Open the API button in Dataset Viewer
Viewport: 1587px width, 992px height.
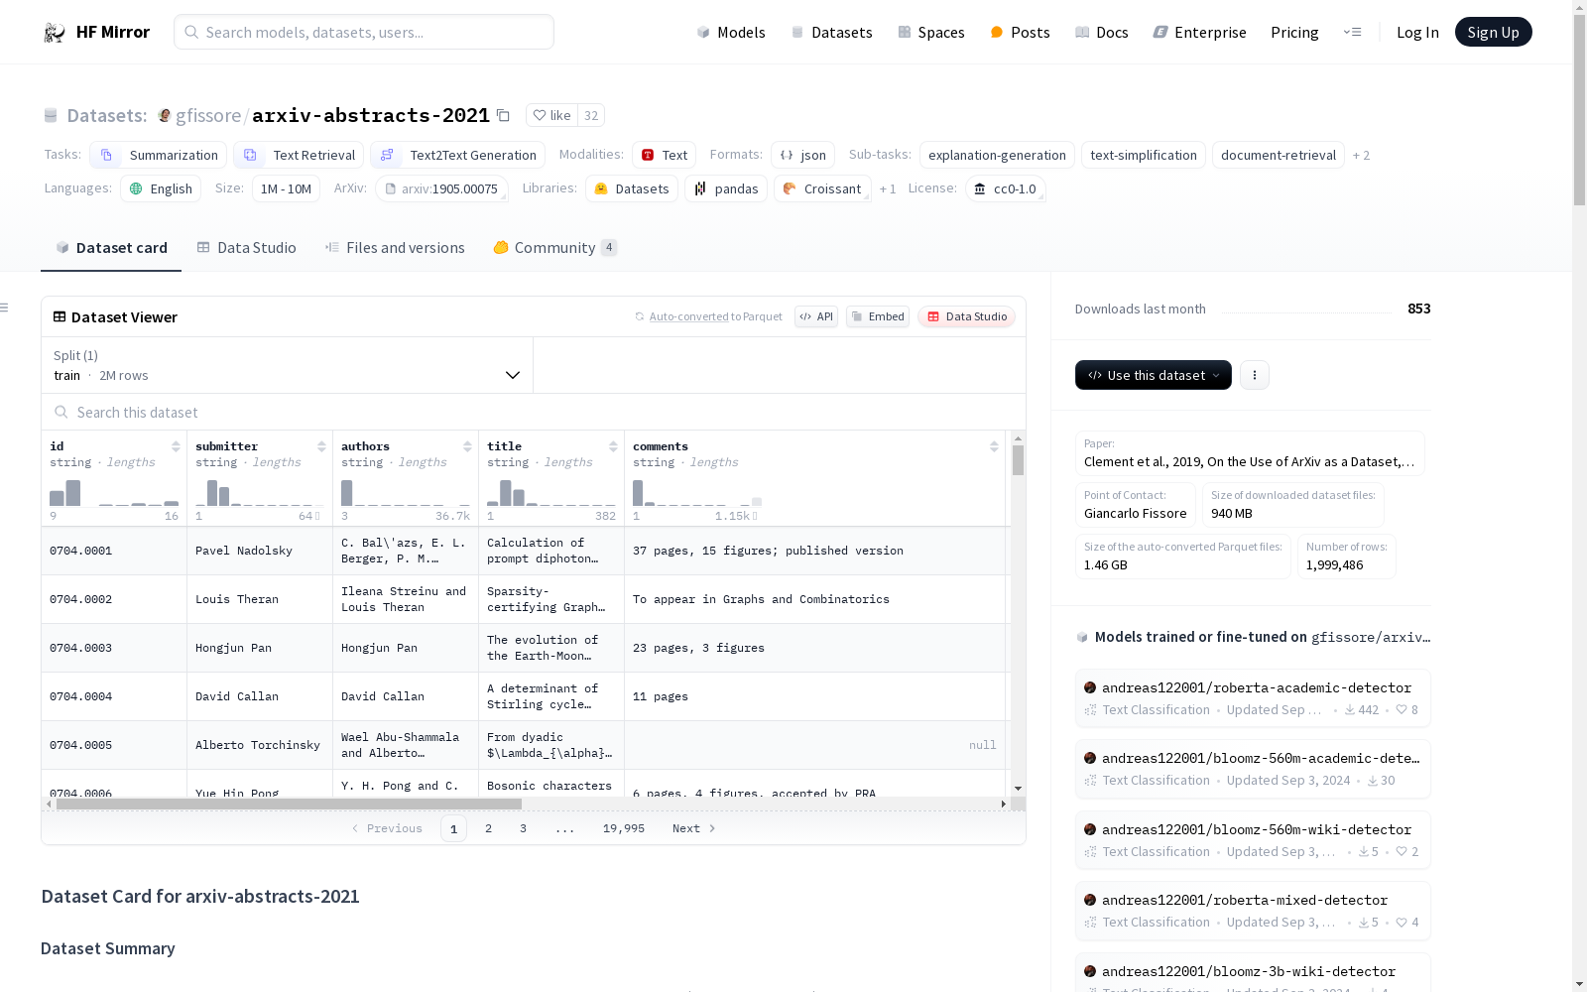(816, 316)
